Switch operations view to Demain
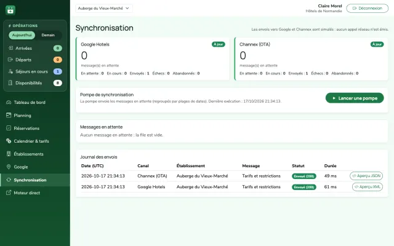This screenshot has height=246, width=394. pos(48,35)
